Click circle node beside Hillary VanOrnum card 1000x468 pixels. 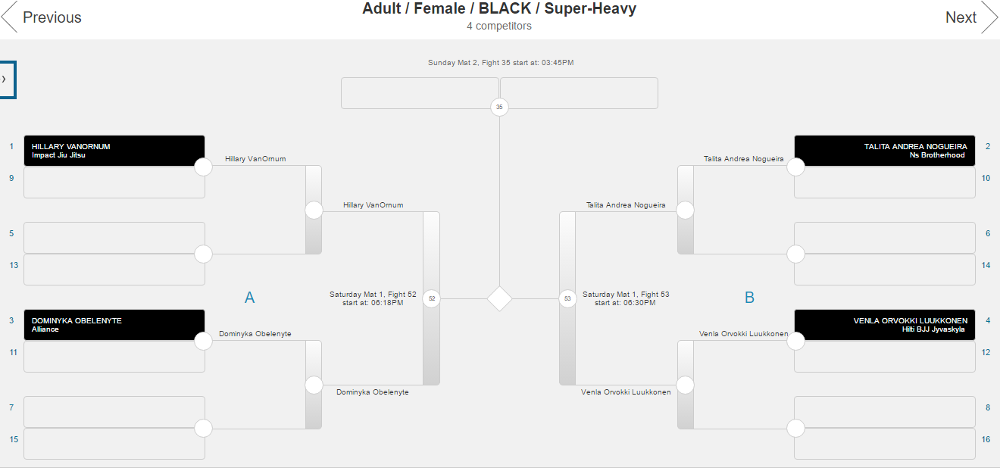pyautogui.click(x=203, y=167)
